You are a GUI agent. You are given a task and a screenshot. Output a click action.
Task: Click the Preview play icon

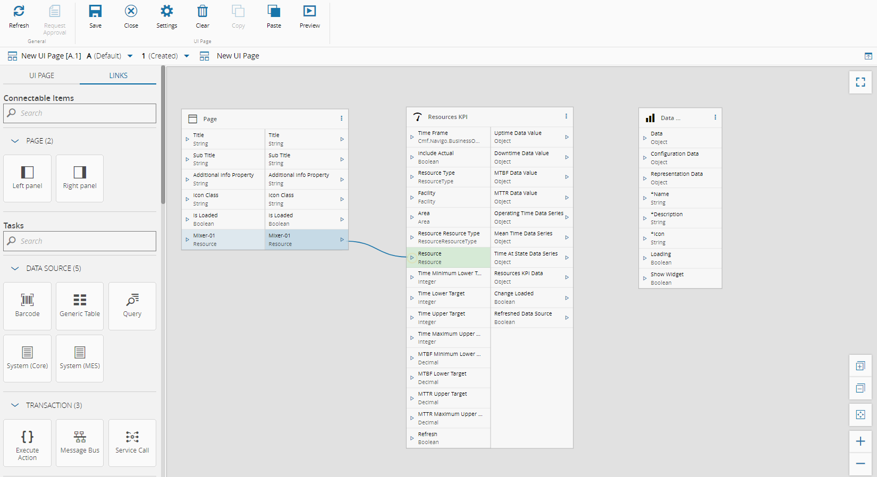point(309,12)
